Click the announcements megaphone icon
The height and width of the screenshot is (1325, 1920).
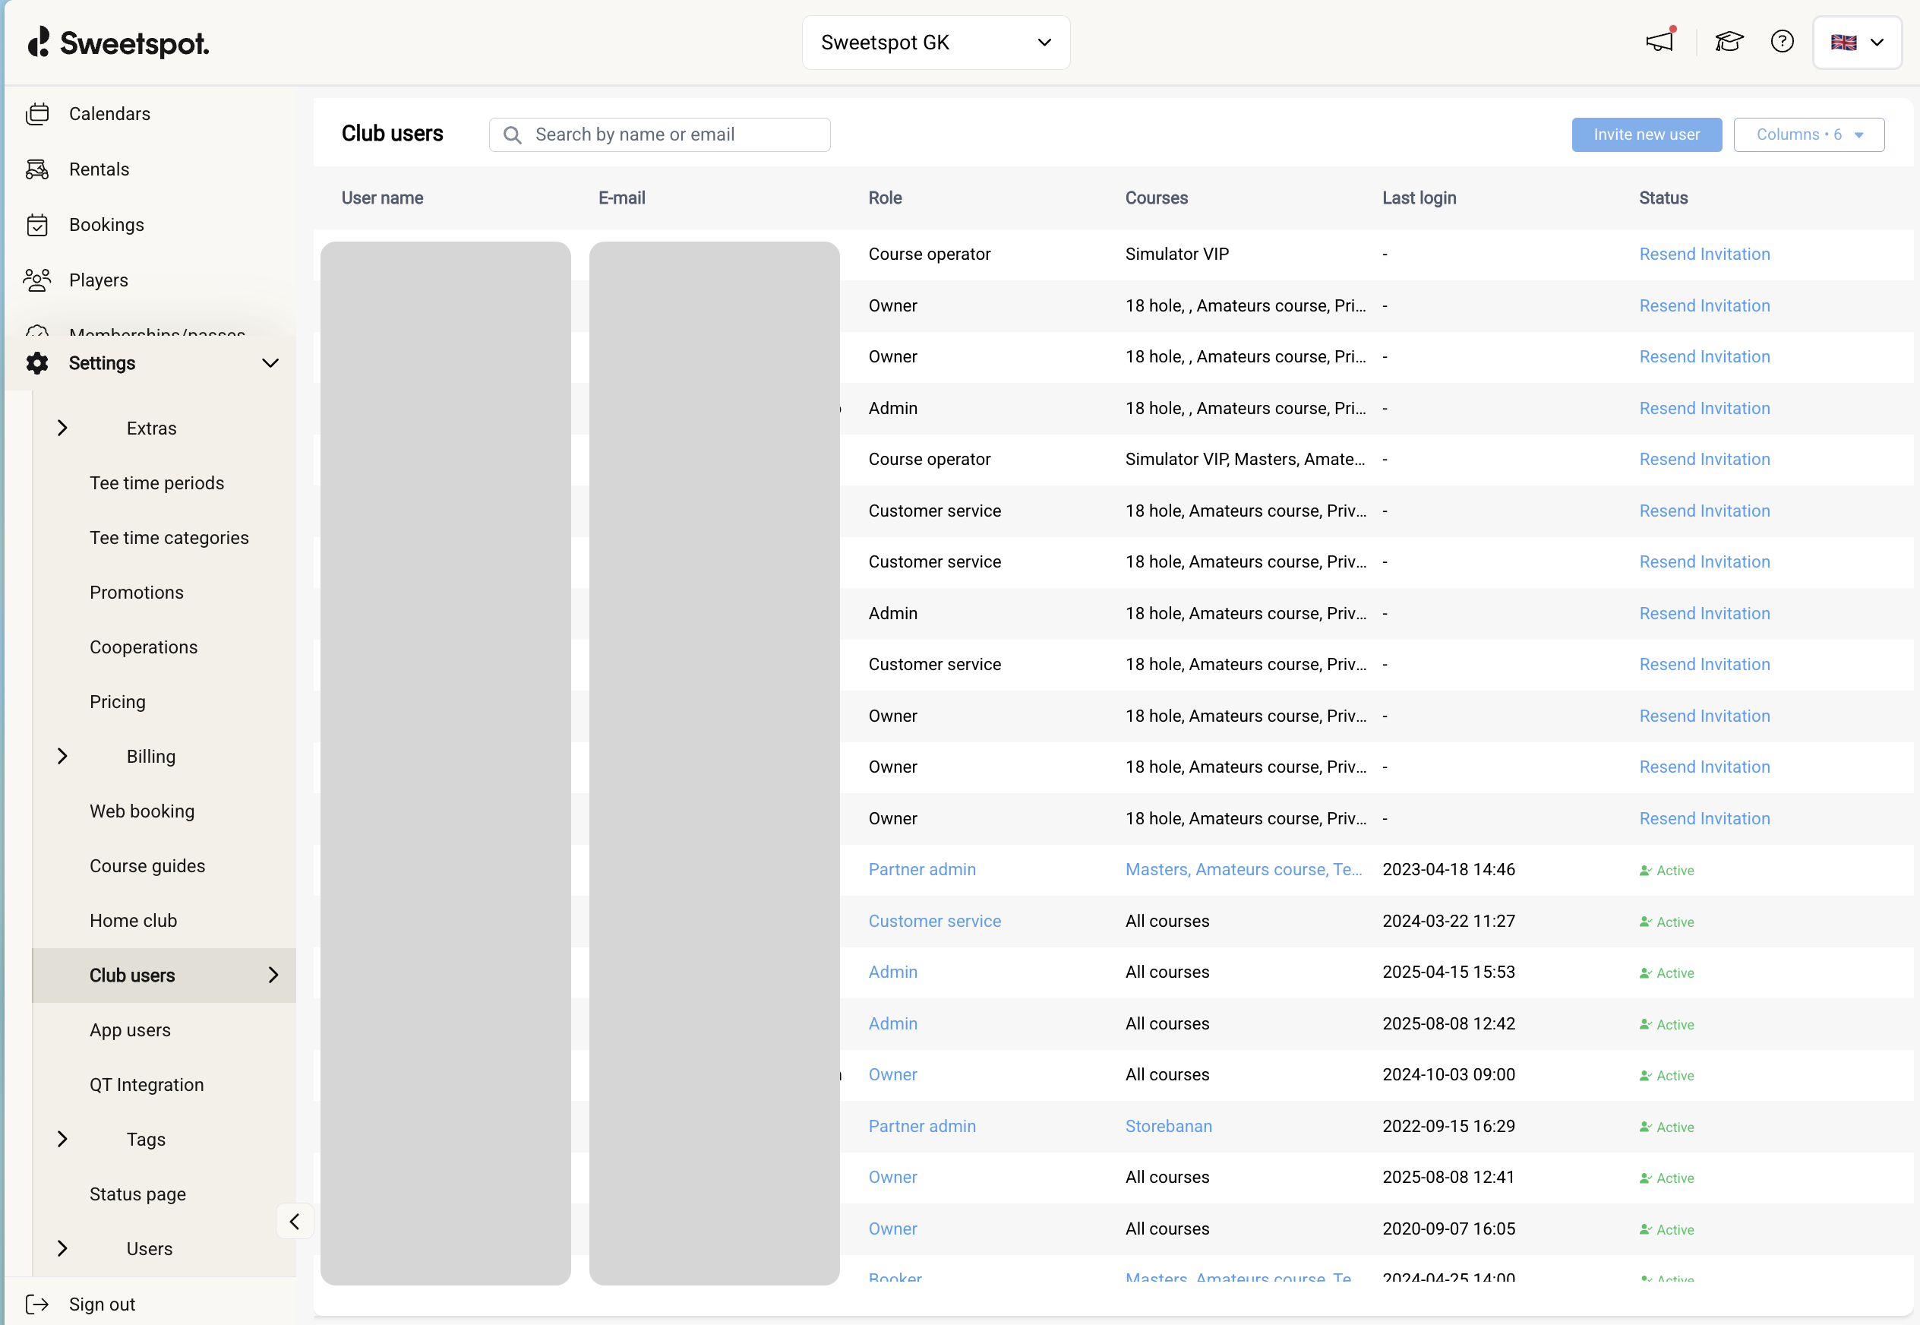1659,42
